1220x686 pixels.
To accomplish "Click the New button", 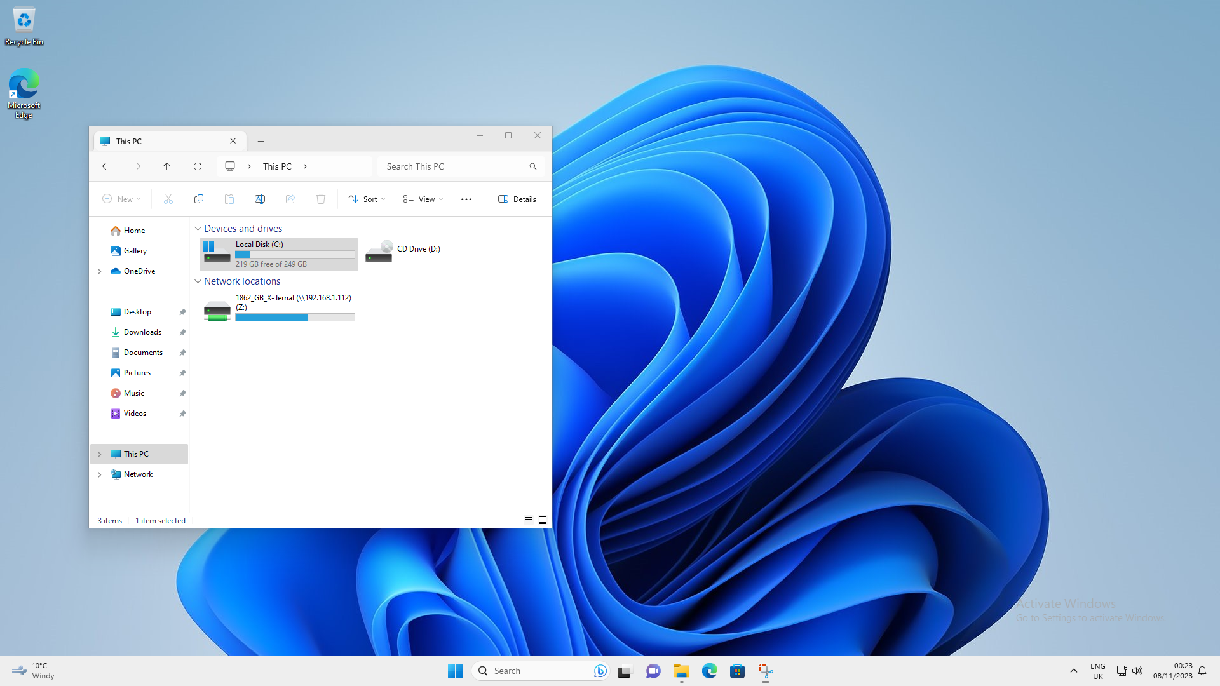I will click(121, 199).
